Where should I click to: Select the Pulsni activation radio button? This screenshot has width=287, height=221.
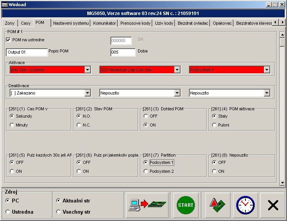[x=214, y=125]
